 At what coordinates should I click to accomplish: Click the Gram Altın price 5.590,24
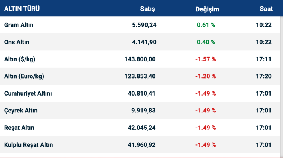[x=144, y=25]
